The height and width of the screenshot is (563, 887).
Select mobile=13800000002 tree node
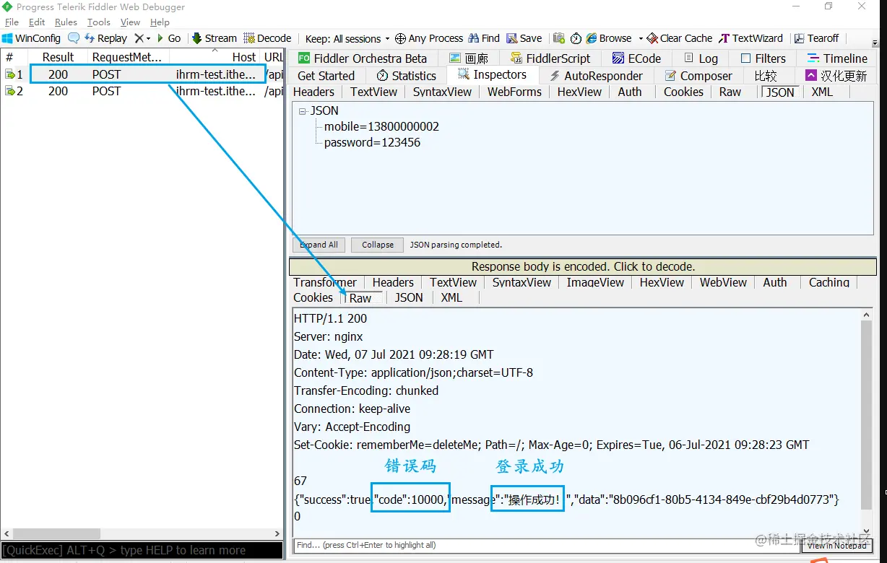[x=381, y=126]
